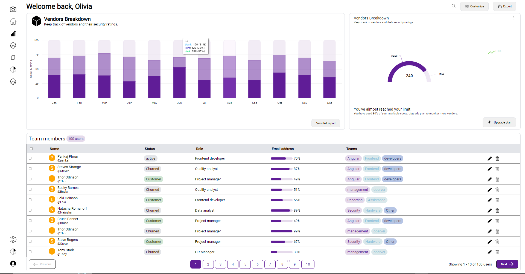Open Team members three-dot menu

[516, 138]
